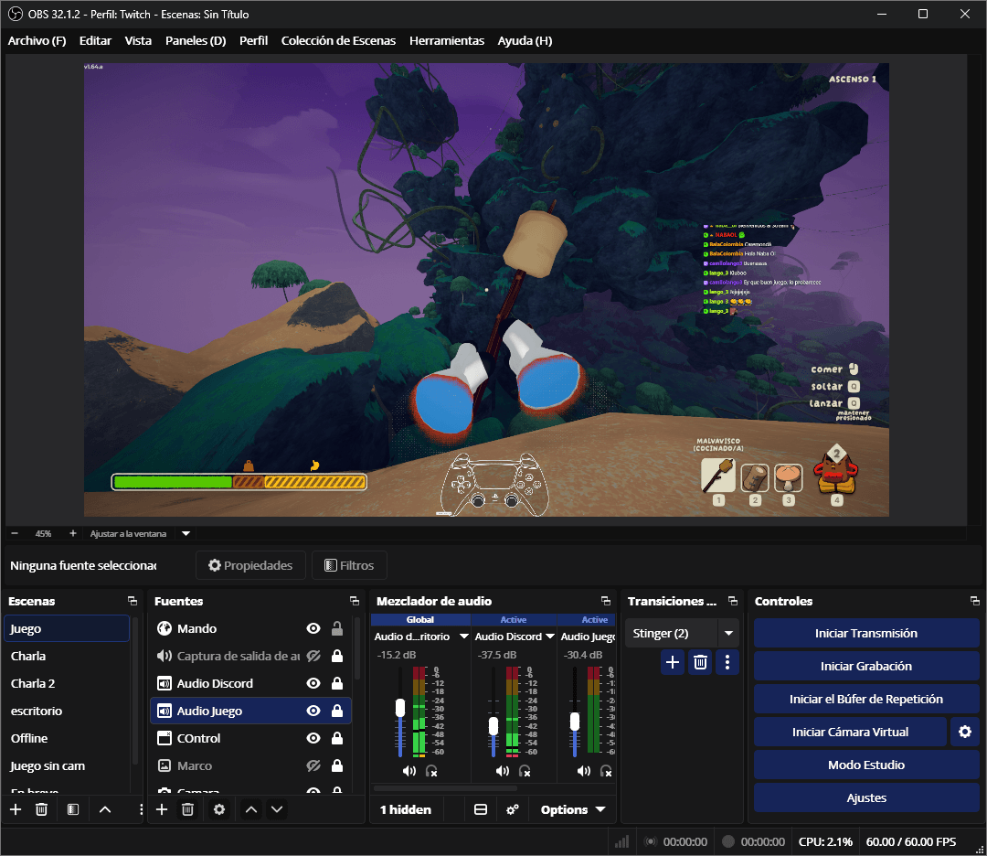Remove transition with trash button
The height and width of the screenshot is (856, 987).
pyautogui.click(x=700, y=662)
